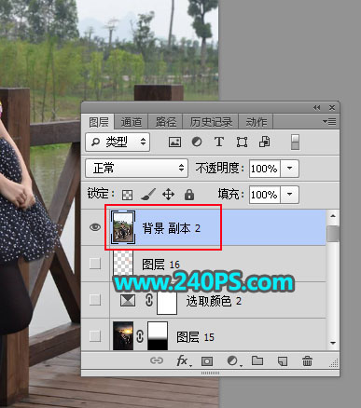
Task: Switch to the 通道 tab
Action: tap(132, 122)
